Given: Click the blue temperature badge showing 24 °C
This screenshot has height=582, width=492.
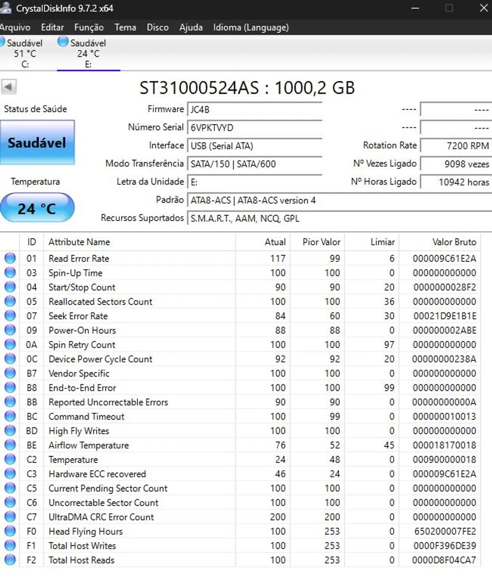Looking at the screenshot, I should pyautogui.click(x=37, y=207).
